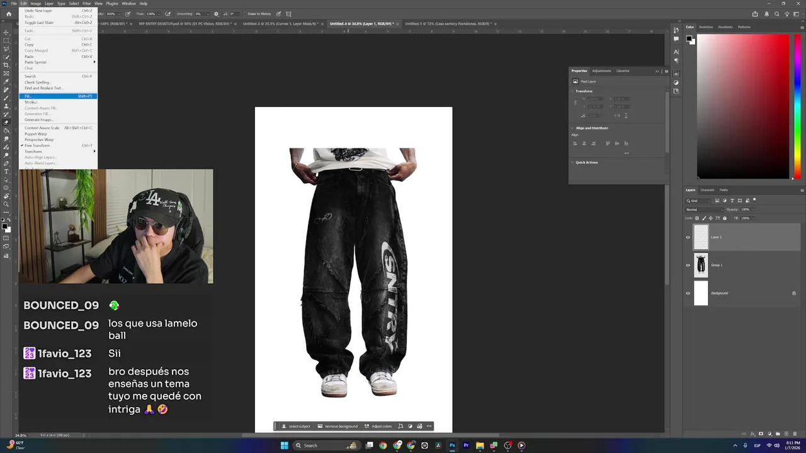
Task: Select the Zoom tool in toolbar
Action: point(6,204)
